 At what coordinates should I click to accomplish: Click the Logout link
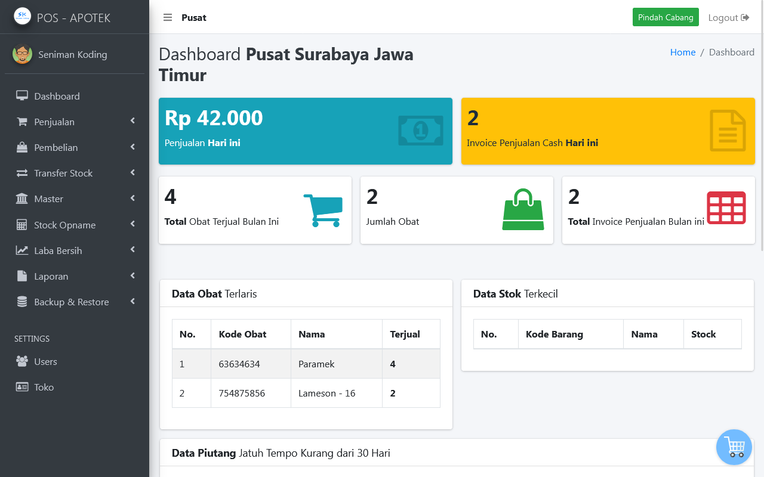728,17
